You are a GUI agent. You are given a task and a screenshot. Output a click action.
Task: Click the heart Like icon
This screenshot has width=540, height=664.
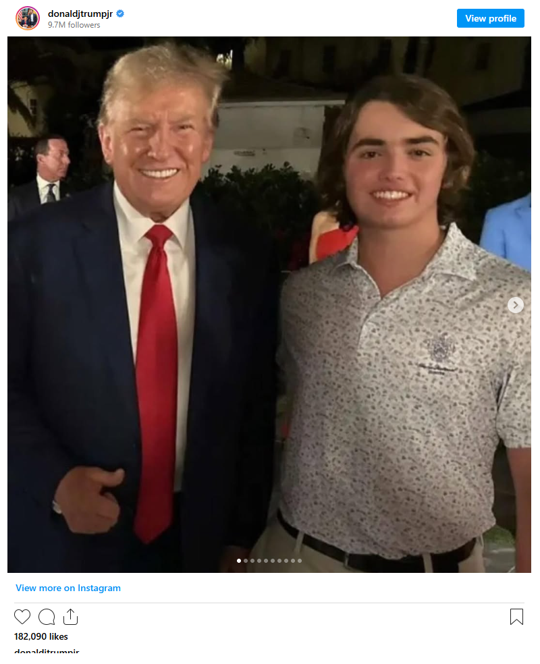point(22,617)
